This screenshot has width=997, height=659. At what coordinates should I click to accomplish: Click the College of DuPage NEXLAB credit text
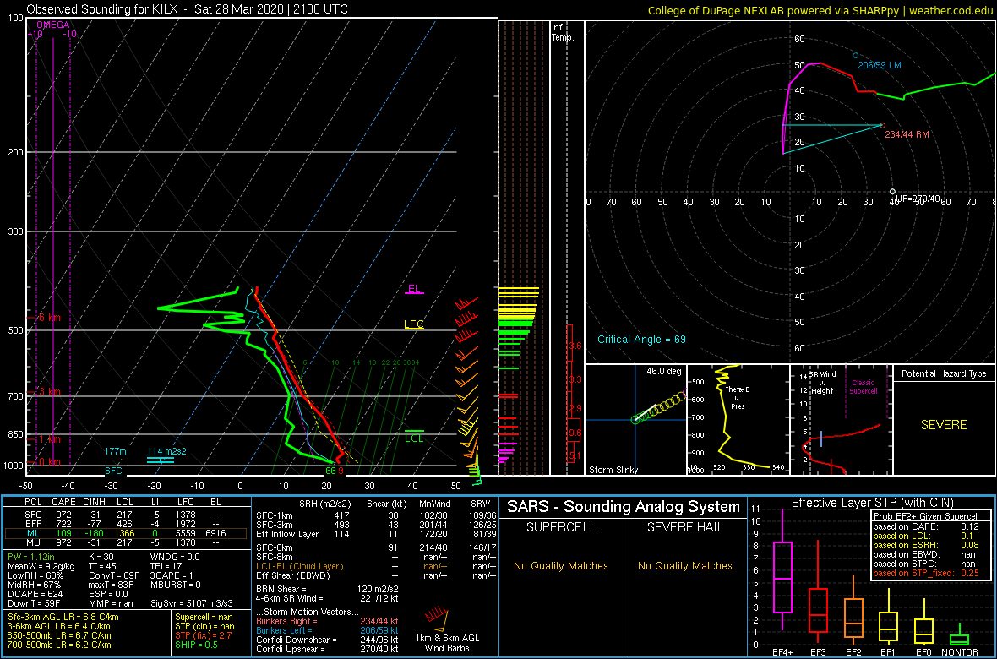tap(820, 9)
